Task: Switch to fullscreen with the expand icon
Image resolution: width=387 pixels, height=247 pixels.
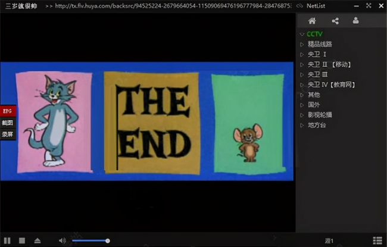Action: pyautogui.click(x=369, y=6)
